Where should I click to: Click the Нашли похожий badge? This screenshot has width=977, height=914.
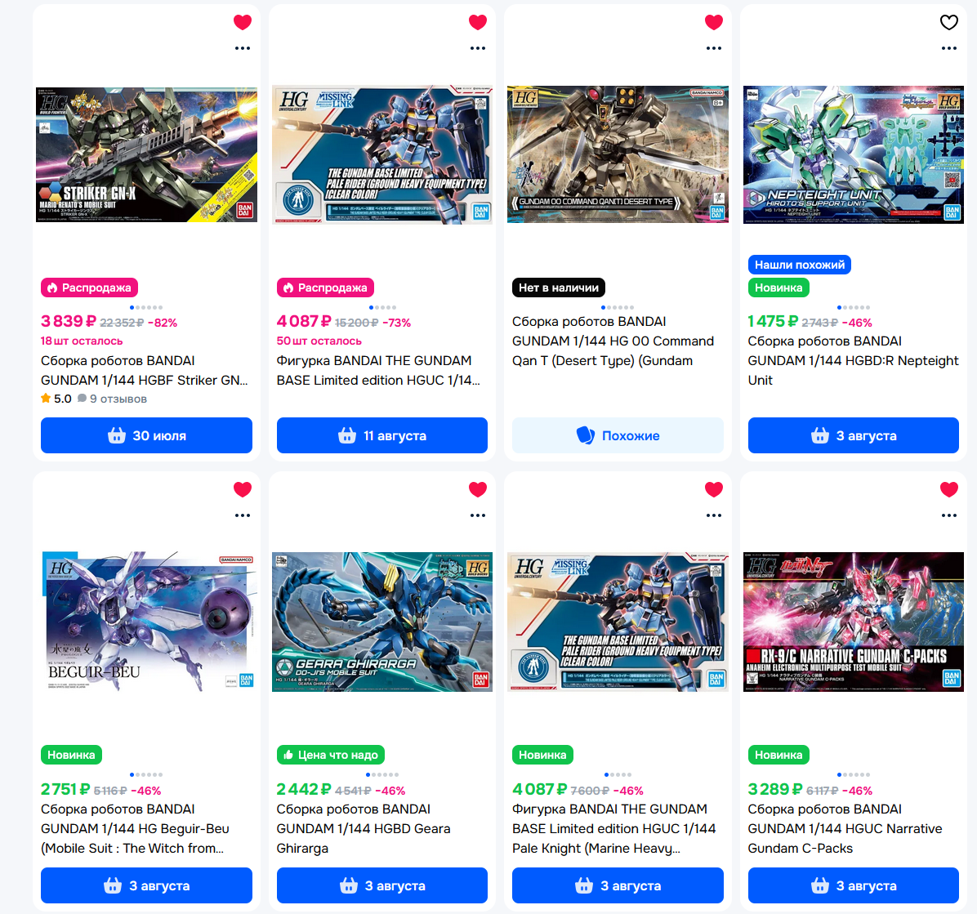[x=800, y=265]
